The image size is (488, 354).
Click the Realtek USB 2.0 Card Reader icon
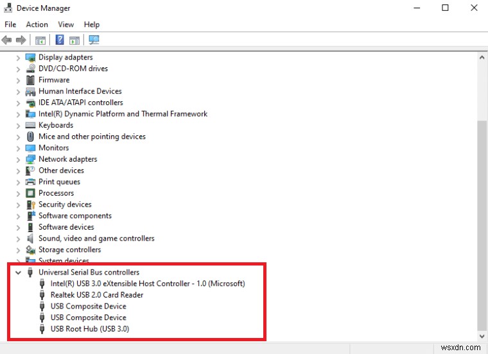[x=42, y=295]
